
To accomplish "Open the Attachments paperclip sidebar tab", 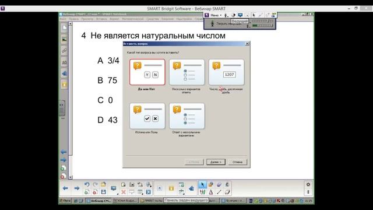I will click(x=64, y=51).
